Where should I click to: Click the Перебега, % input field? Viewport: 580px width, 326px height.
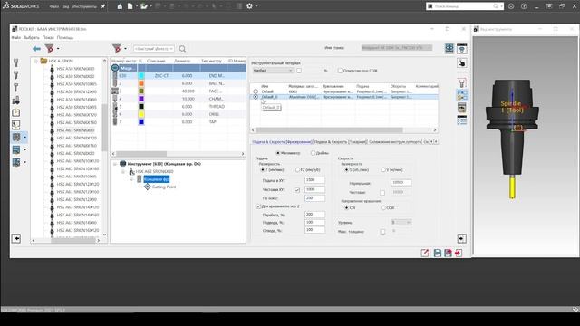coord(314,215)
